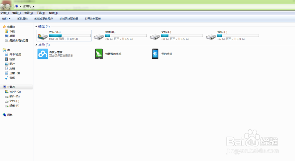Click the 软件 (D:) icon in navigation tree
The width and height of the screenshot is (295, 161).
click(7, 96)
